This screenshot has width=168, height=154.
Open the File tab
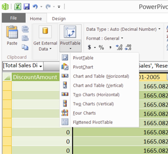tap(13, 18)
